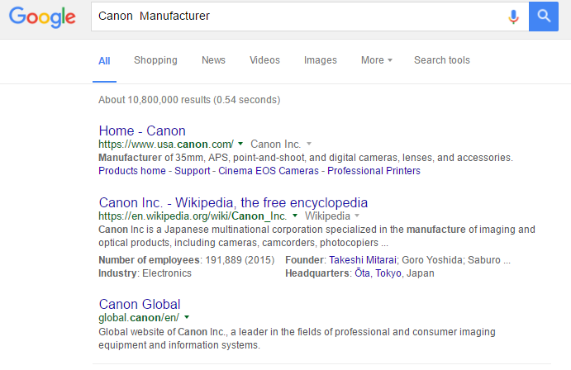Open the Home - Canon result

pyautogui.click(x=142, y=130)
